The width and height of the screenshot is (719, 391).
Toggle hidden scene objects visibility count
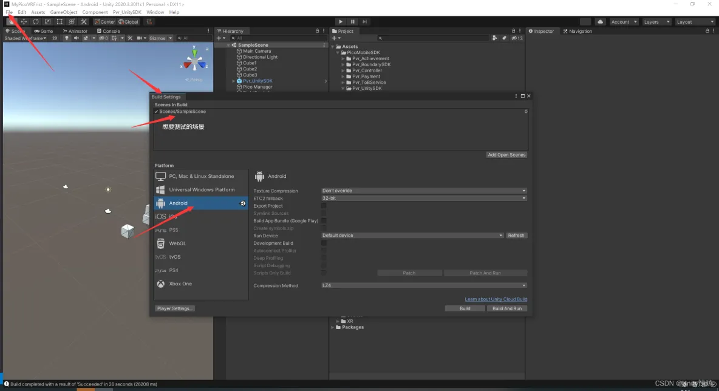104,38
